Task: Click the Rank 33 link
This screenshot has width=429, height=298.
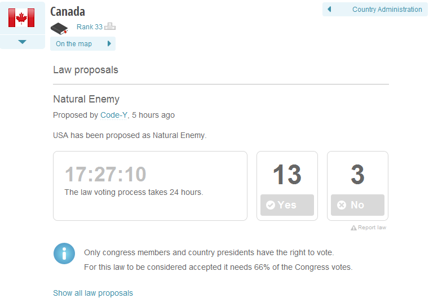Action: point(89,26)
